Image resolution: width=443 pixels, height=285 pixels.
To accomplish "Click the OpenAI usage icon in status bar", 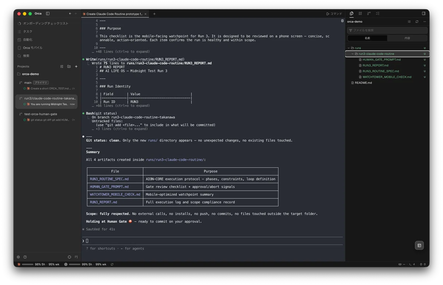I will tap(66, 264).
